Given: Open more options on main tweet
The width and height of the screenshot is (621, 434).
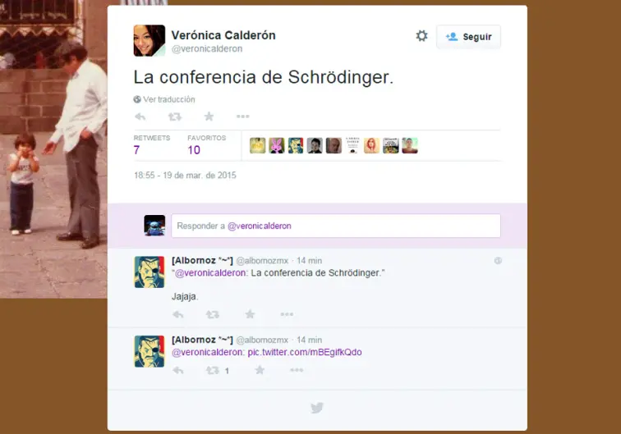Looking at the screenshot, I should tap(243, 116).
